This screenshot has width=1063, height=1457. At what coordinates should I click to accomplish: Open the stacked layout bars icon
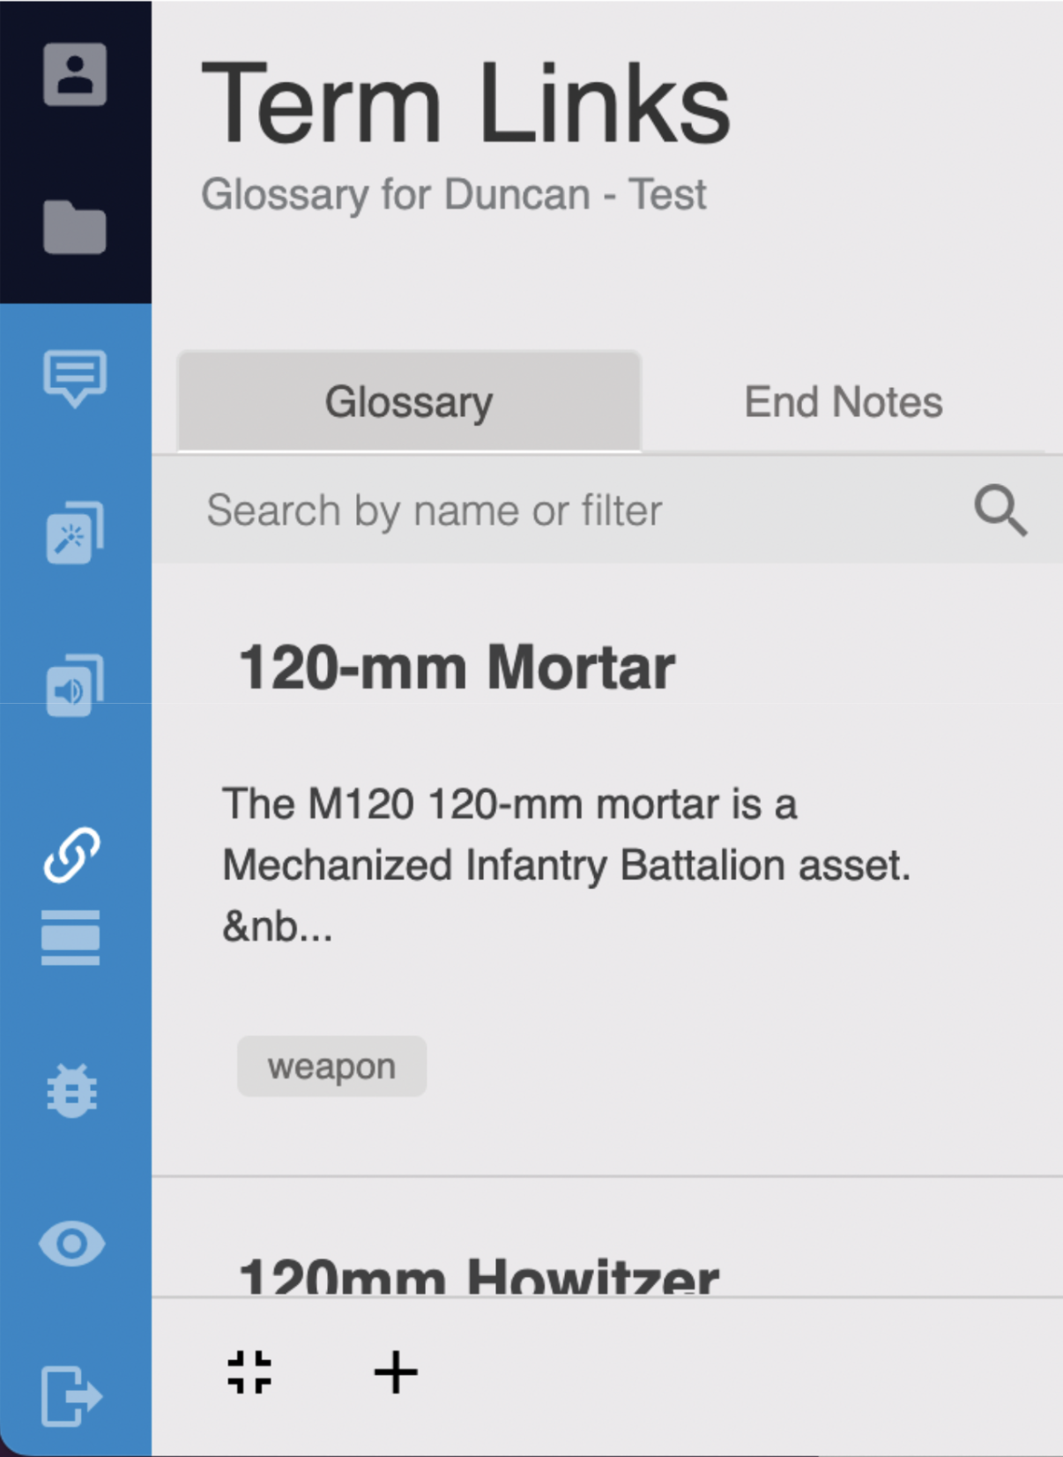point(71,938)
